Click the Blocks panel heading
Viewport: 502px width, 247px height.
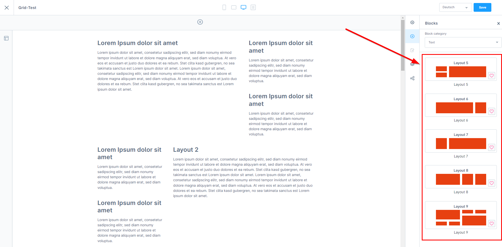[431, 23]
